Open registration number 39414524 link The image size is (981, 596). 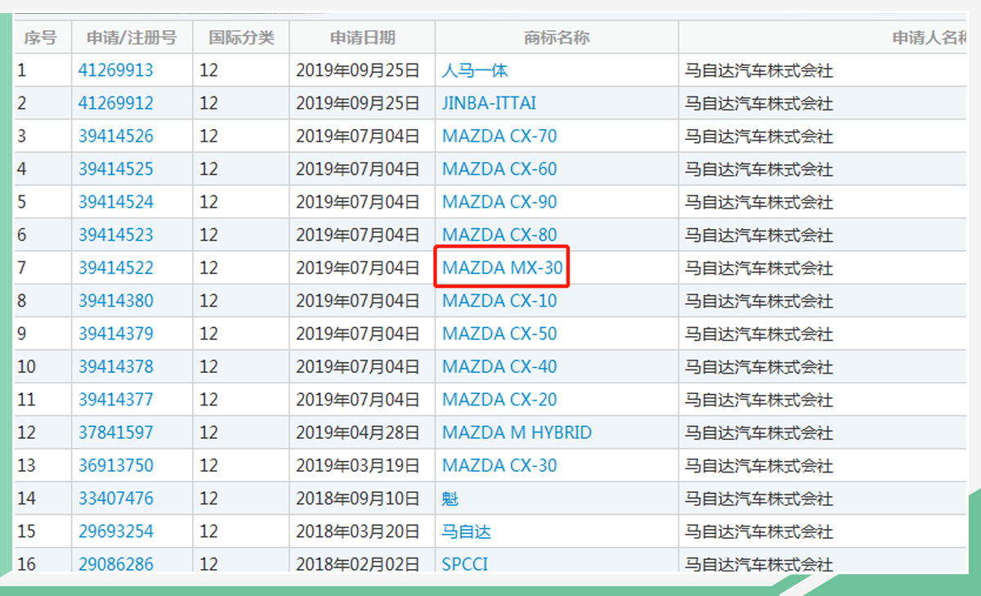(115, 202)
